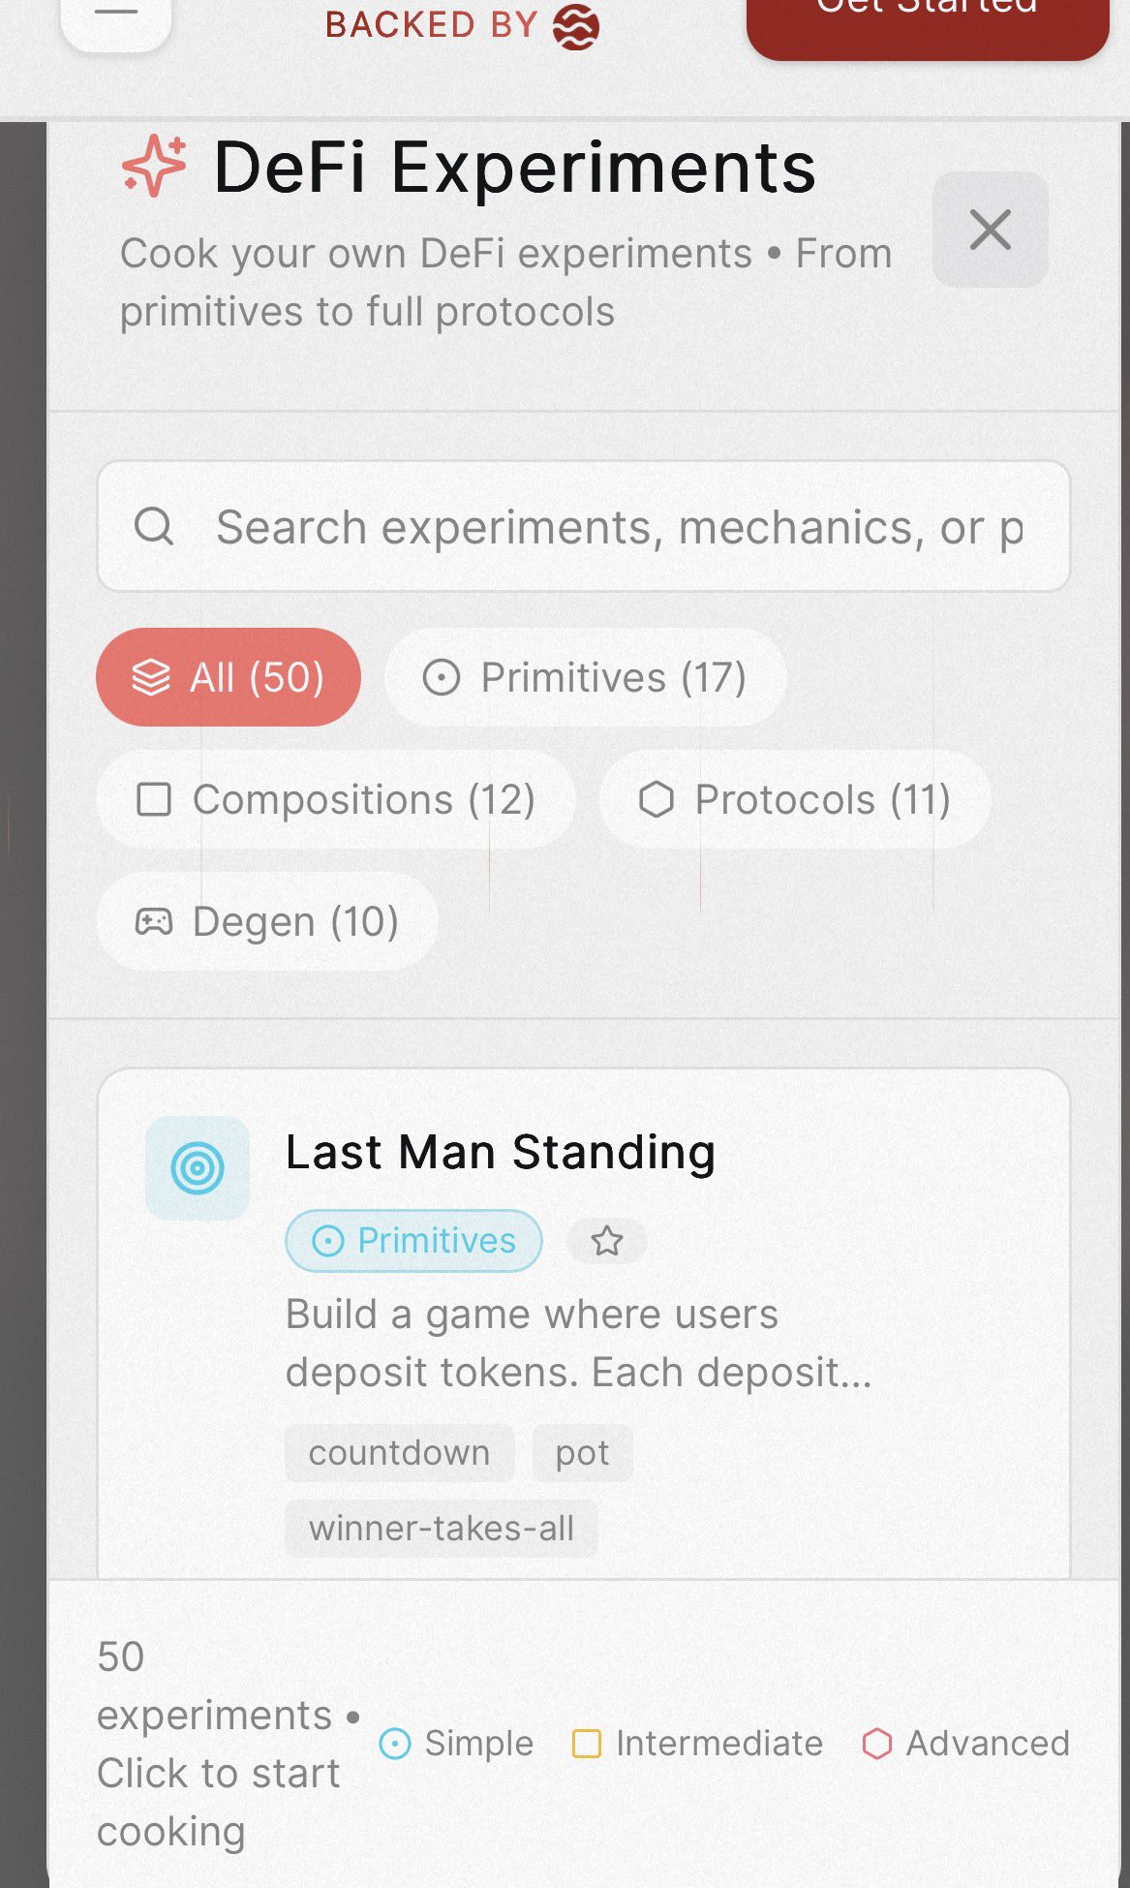Viewport: 1130px width, 1888px height.
Task: Switch to Protocols (11) filter
Action: pyautogui.click(x=795, y=800)
